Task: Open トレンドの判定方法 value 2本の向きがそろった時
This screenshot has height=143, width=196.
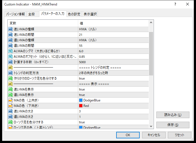Action: click(113, 73)
